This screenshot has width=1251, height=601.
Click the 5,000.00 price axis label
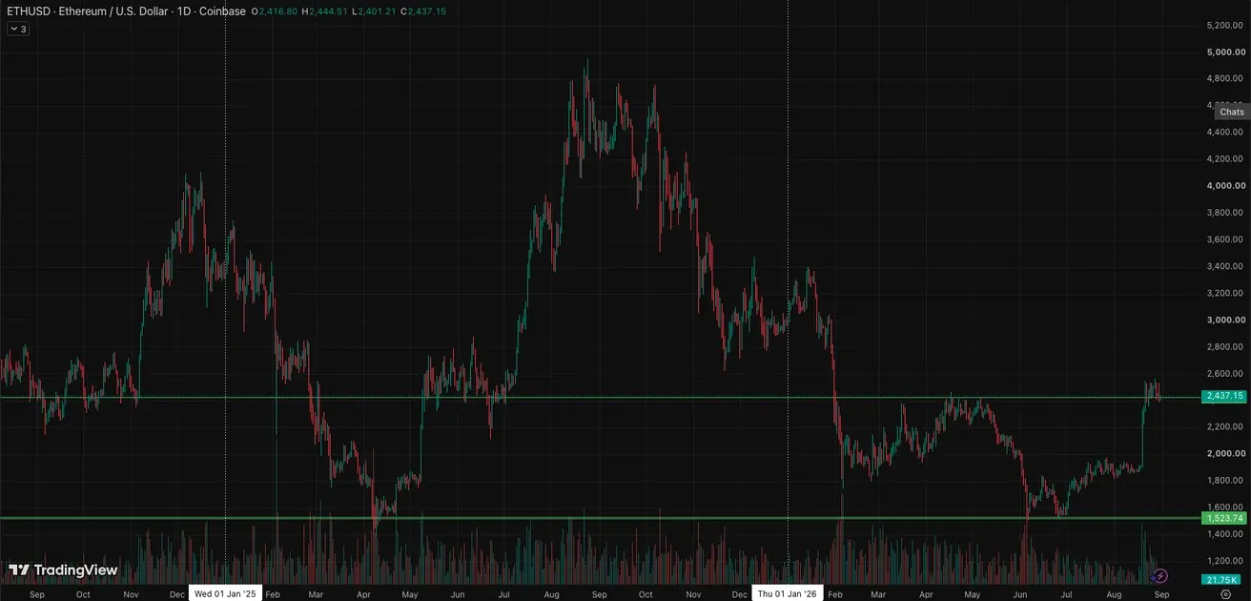point(1225,51)
